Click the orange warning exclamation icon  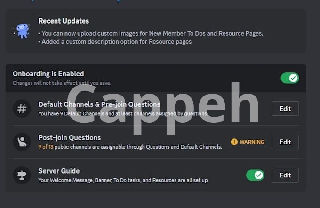point(234,142)
